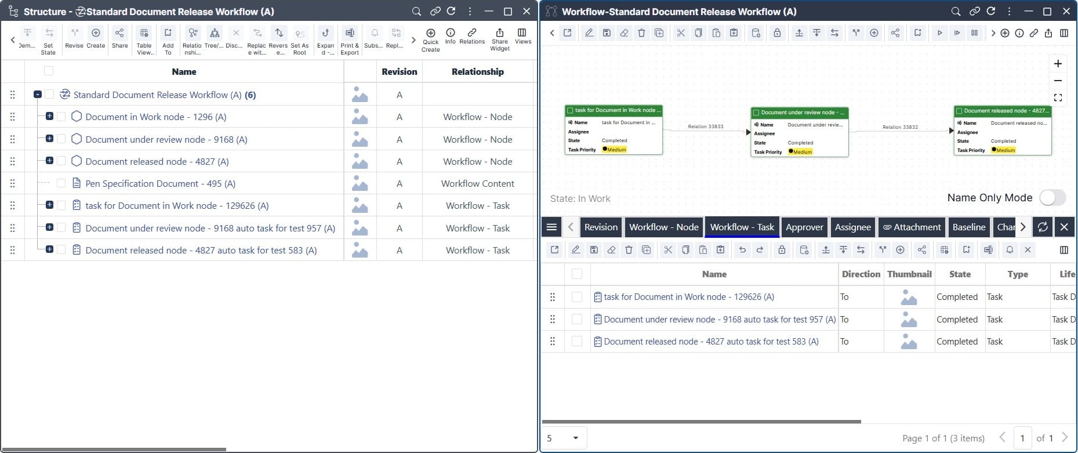1078x453 pixels.
Task: Check the Pen Specification Document checkbox
Action: [61, 183]
